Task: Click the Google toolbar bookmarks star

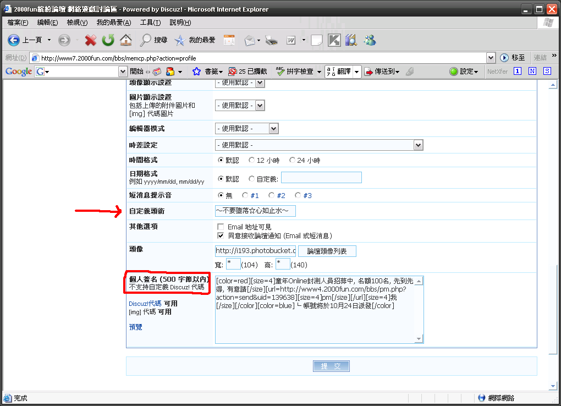Action: pos(196,72)
